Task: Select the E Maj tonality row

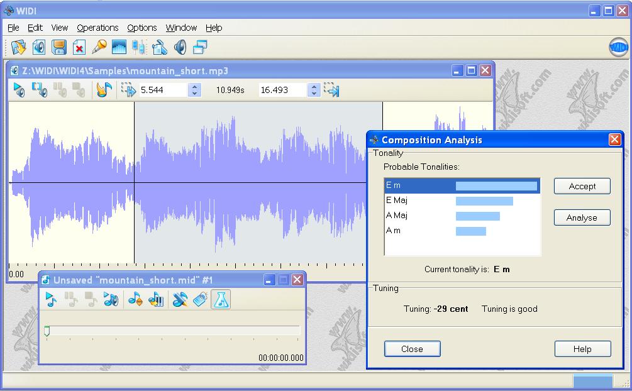Action: (462, 201)
